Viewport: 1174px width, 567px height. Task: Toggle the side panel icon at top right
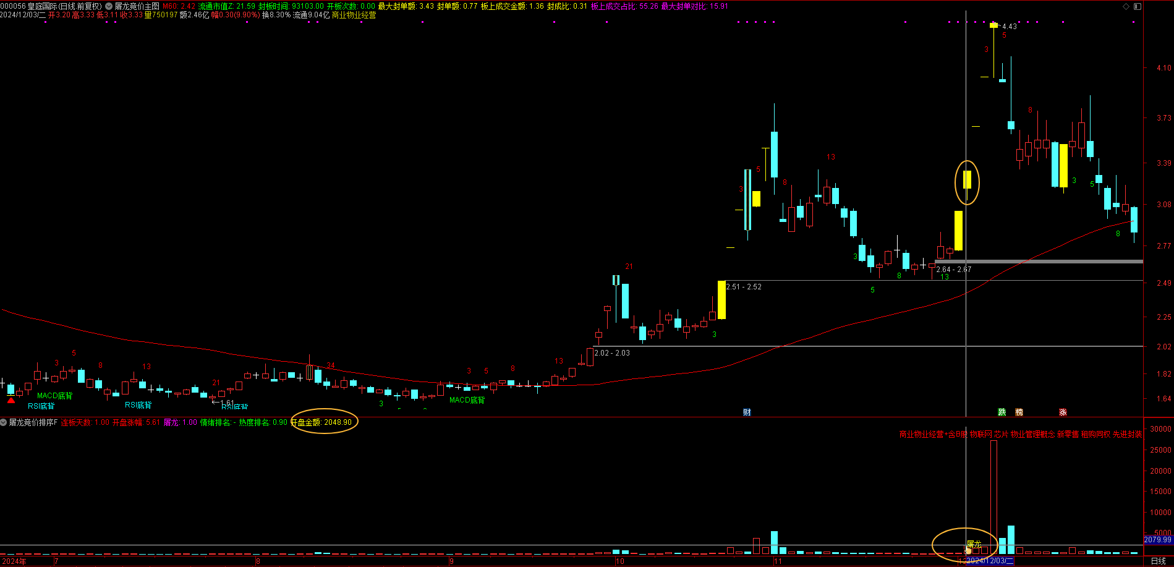point(1137,6)
